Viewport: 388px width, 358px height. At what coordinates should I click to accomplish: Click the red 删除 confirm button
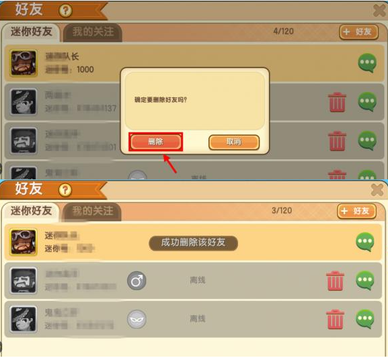pyautogui.click(x=155, y=142)
